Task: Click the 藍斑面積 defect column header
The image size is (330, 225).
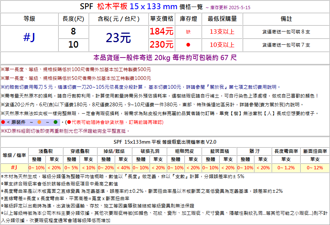Action: point(219,151)
